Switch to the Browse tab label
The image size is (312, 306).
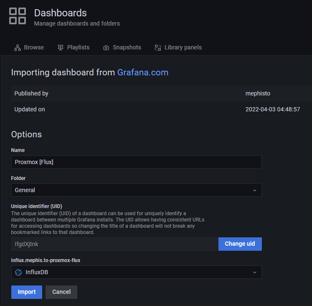coord(34,48)
